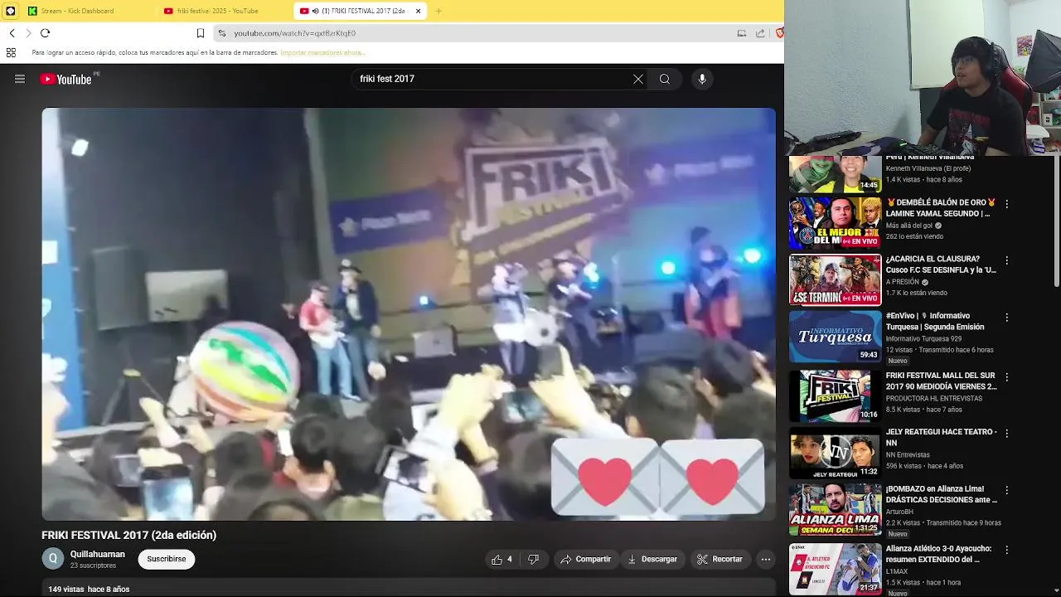Viewport: 1061px width, 597px height.
Task: Go back with the browser back arrow
Action: click(12, 33)
